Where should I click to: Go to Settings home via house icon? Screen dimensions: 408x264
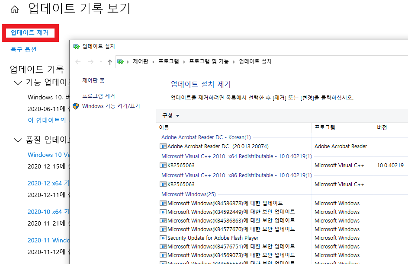15,10
